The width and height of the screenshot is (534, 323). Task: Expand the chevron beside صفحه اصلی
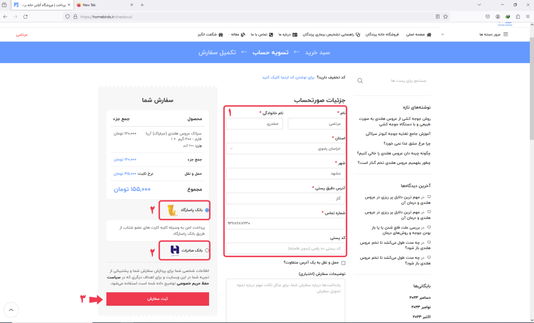click(x=442, y=34)
